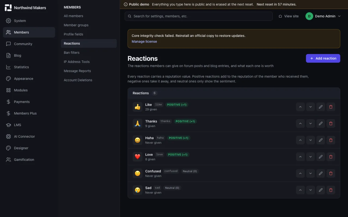This screenshot has height=217, width=348.
Task: Open the Statistics section
Action: tap(29, 67)
